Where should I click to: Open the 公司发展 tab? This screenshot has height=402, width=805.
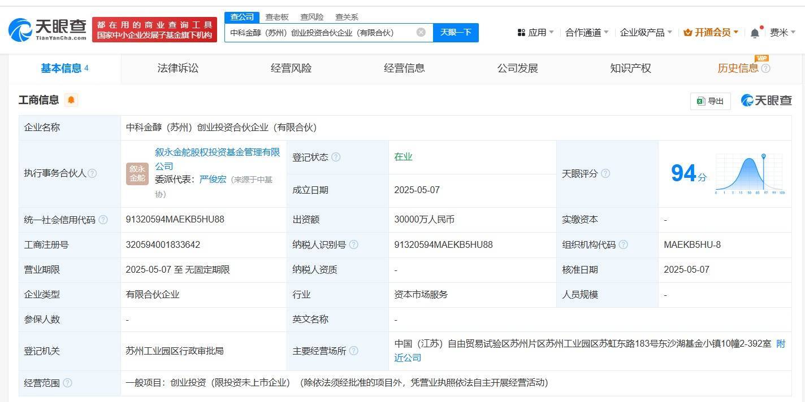point(517,68)
